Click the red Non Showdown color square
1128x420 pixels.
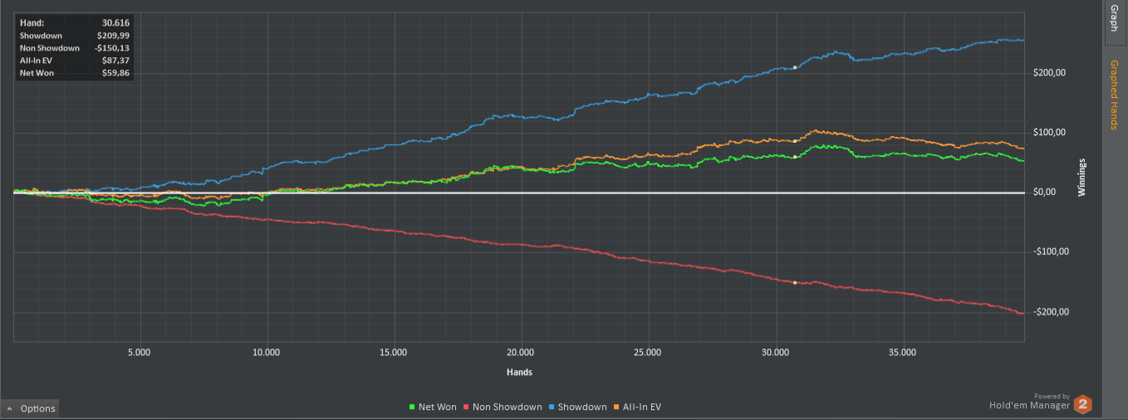pyautogui.click(x=467, y=407)
